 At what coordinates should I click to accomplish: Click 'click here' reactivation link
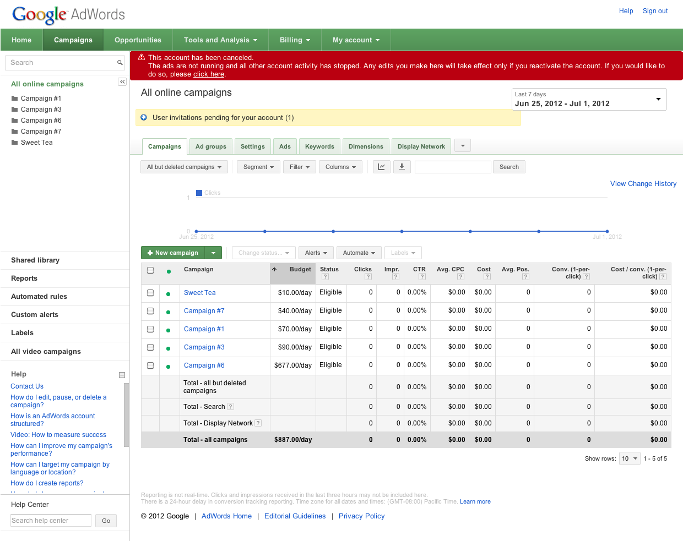click(209, 74)
